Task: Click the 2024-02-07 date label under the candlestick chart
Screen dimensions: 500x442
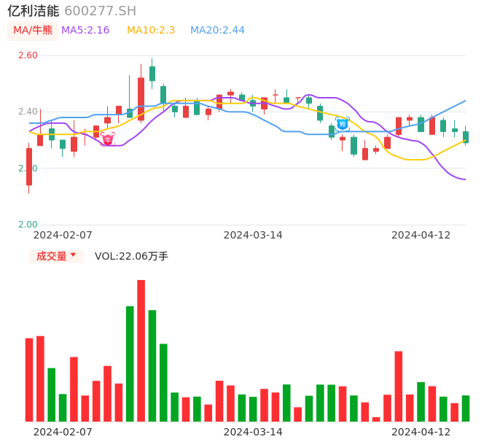Action: [63, 235]
